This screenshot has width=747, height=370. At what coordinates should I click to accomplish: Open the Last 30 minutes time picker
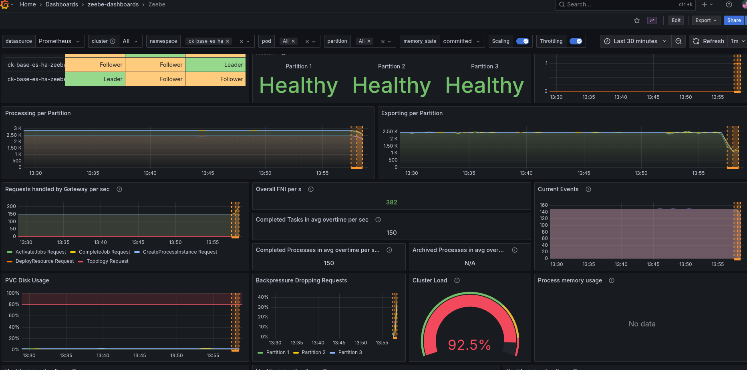tap(635, 41)
